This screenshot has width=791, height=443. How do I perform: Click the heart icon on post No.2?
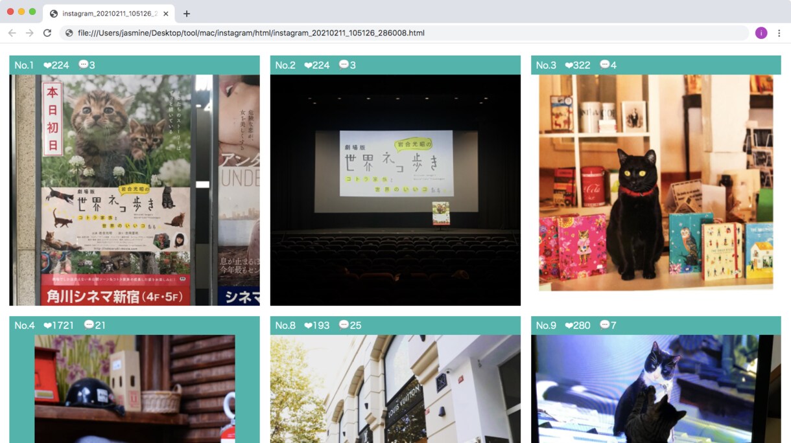(308, 65)
